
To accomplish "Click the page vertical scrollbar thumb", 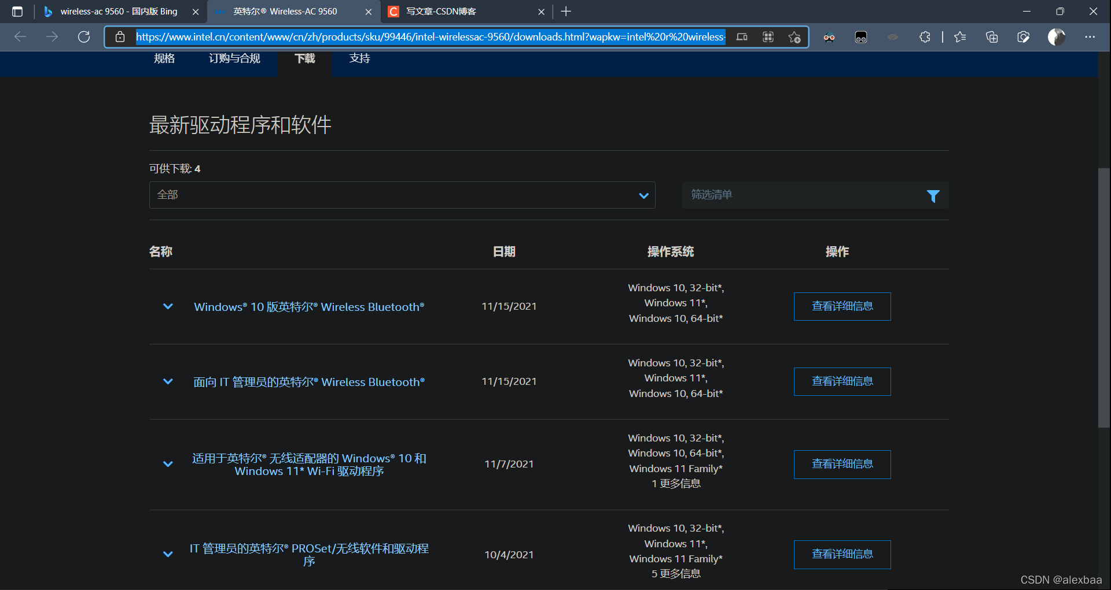I will click(x=1104, y=298).
